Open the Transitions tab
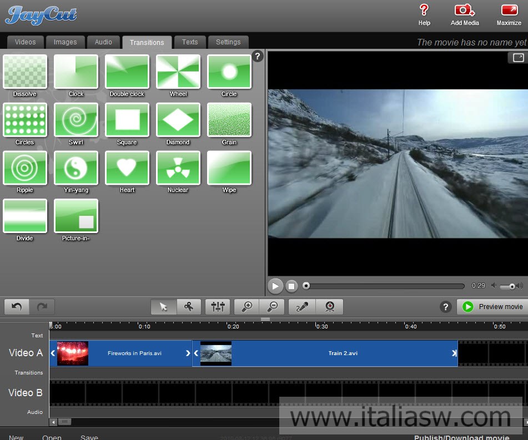 (147, 42)
